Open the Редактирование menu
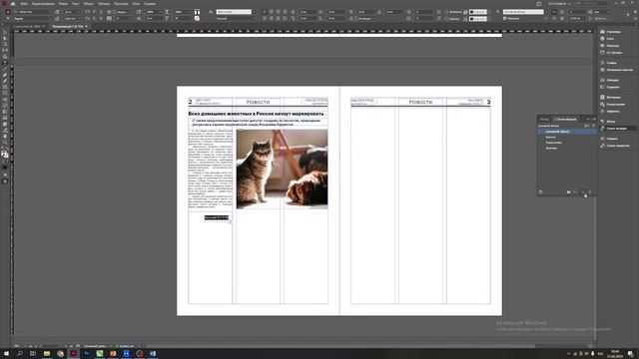Image resolution: width=639 pixels, height=359 pixels. click(43, 3)
